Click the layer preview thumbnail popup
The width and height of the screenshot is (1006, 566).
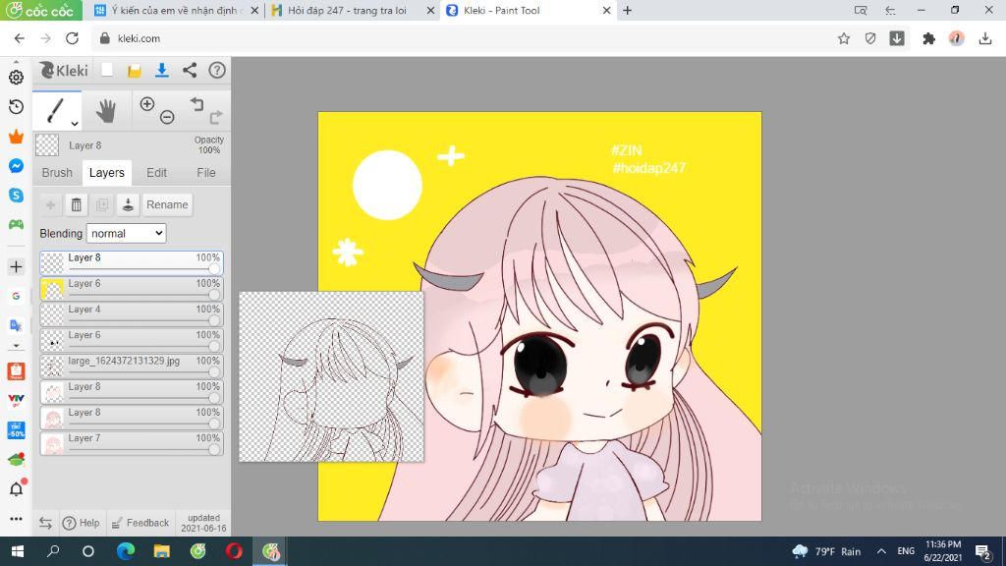pos(332,376)
